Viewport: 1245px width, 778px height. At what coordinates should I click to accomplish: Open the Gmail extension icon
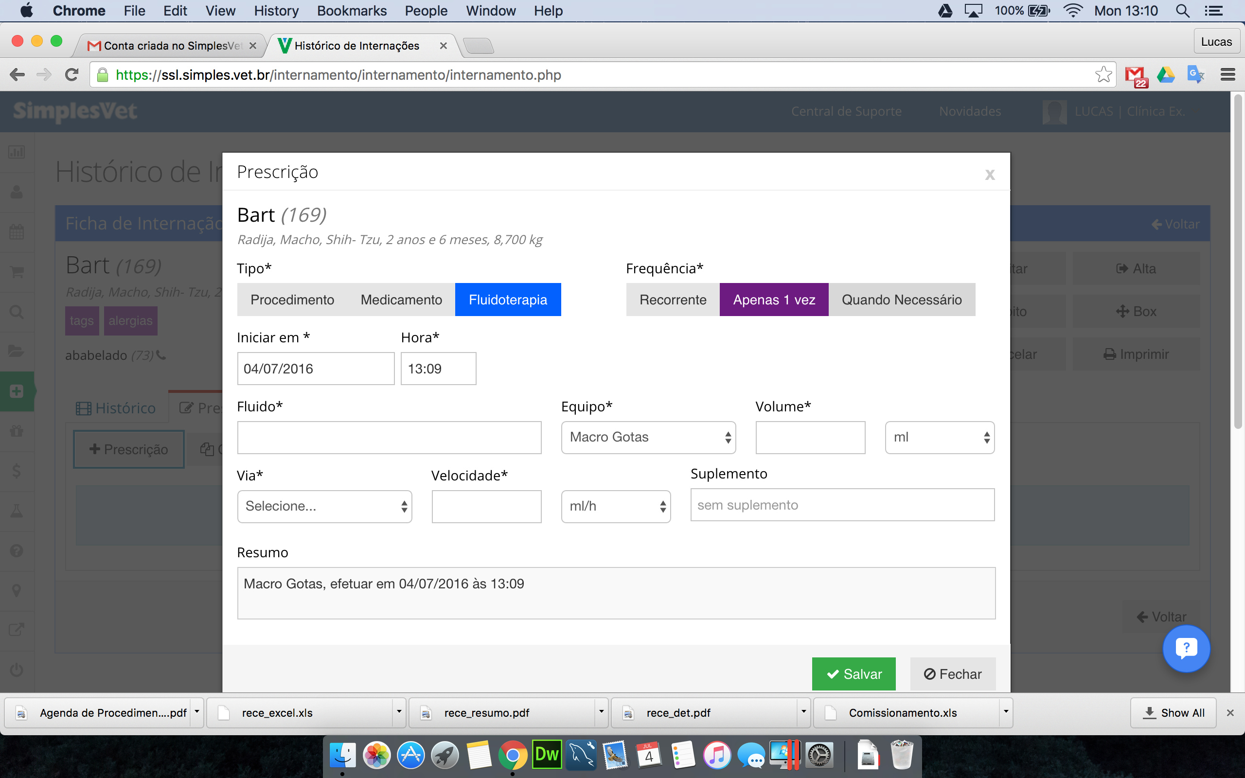[x=1136, y=76]
